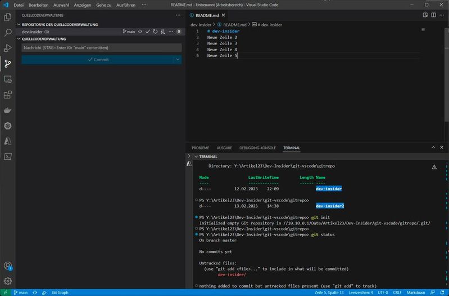The image size is (449, 296).
Task: Open notifications bell in status bar
Action: (442, 293)
